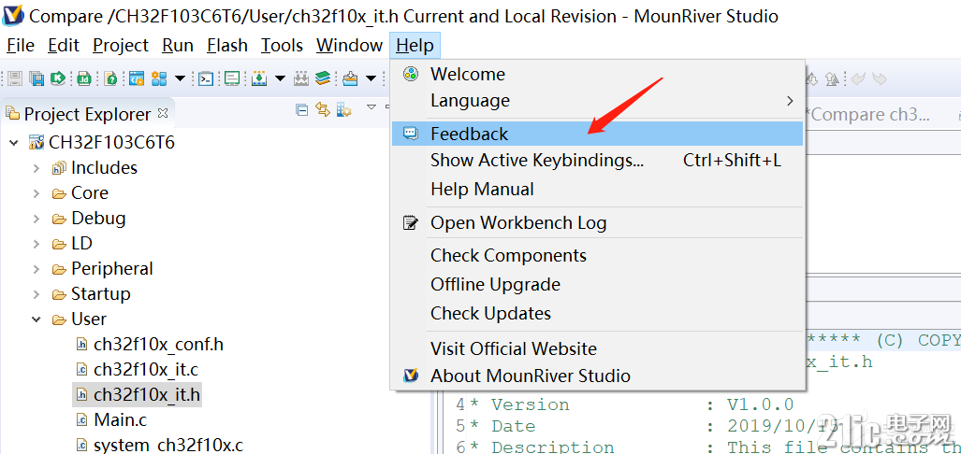Click the Welcome globe icon in menu

coord(410,74)
